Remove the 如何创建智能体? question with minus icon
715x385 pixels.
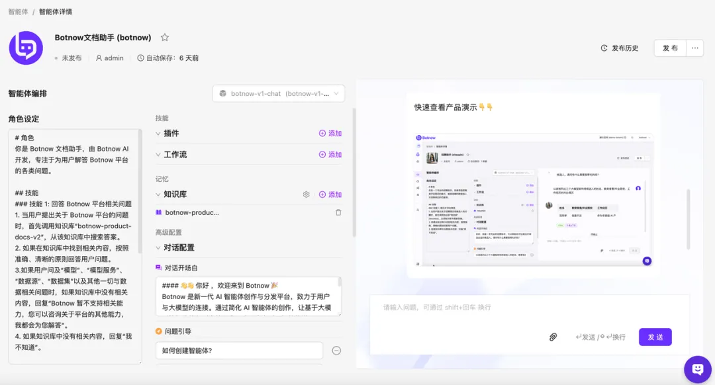point(336,351)
